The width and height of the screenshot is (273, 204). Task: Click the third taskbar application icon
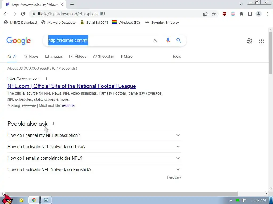tap(46, 200)
